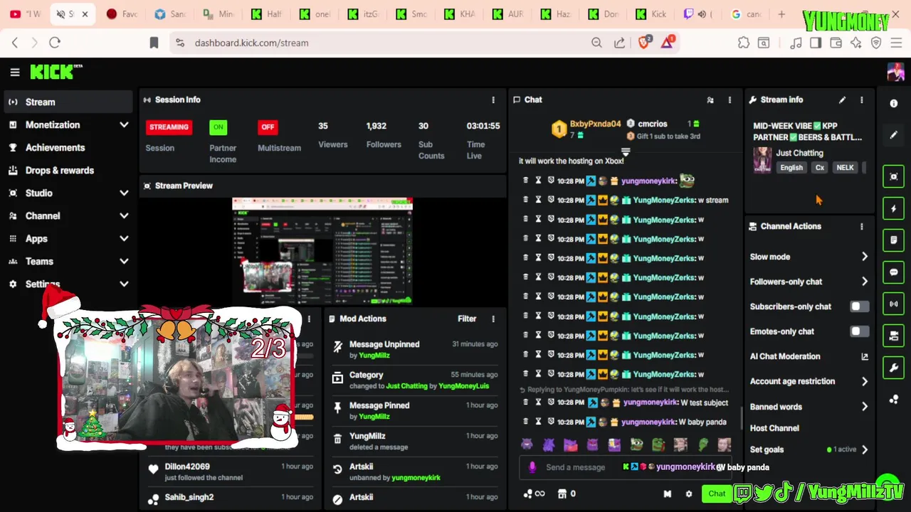Open Slow mode options chevron
Screen dimensions: 911x512
point(865,257)
